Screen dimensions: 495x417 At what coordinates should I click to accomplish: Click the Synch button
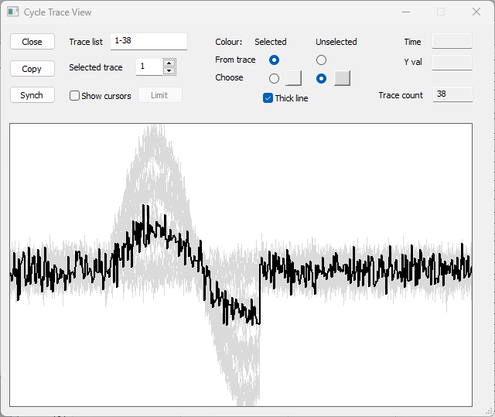(x=32, y=95)
